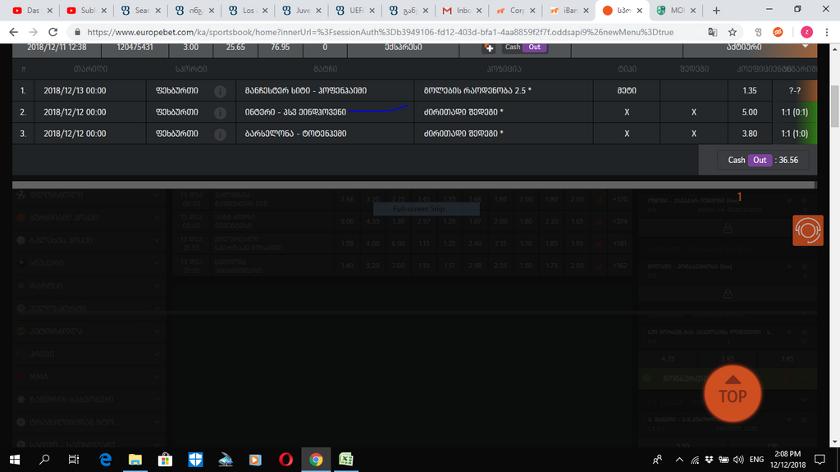Open Windows Defender shield on taskbar

[x=195, y=460]
